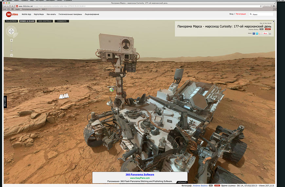This screenshot has height=187, width=285.
Task: Open the Mobile App page
Action: pyautogui.click(x=26, y=14)
